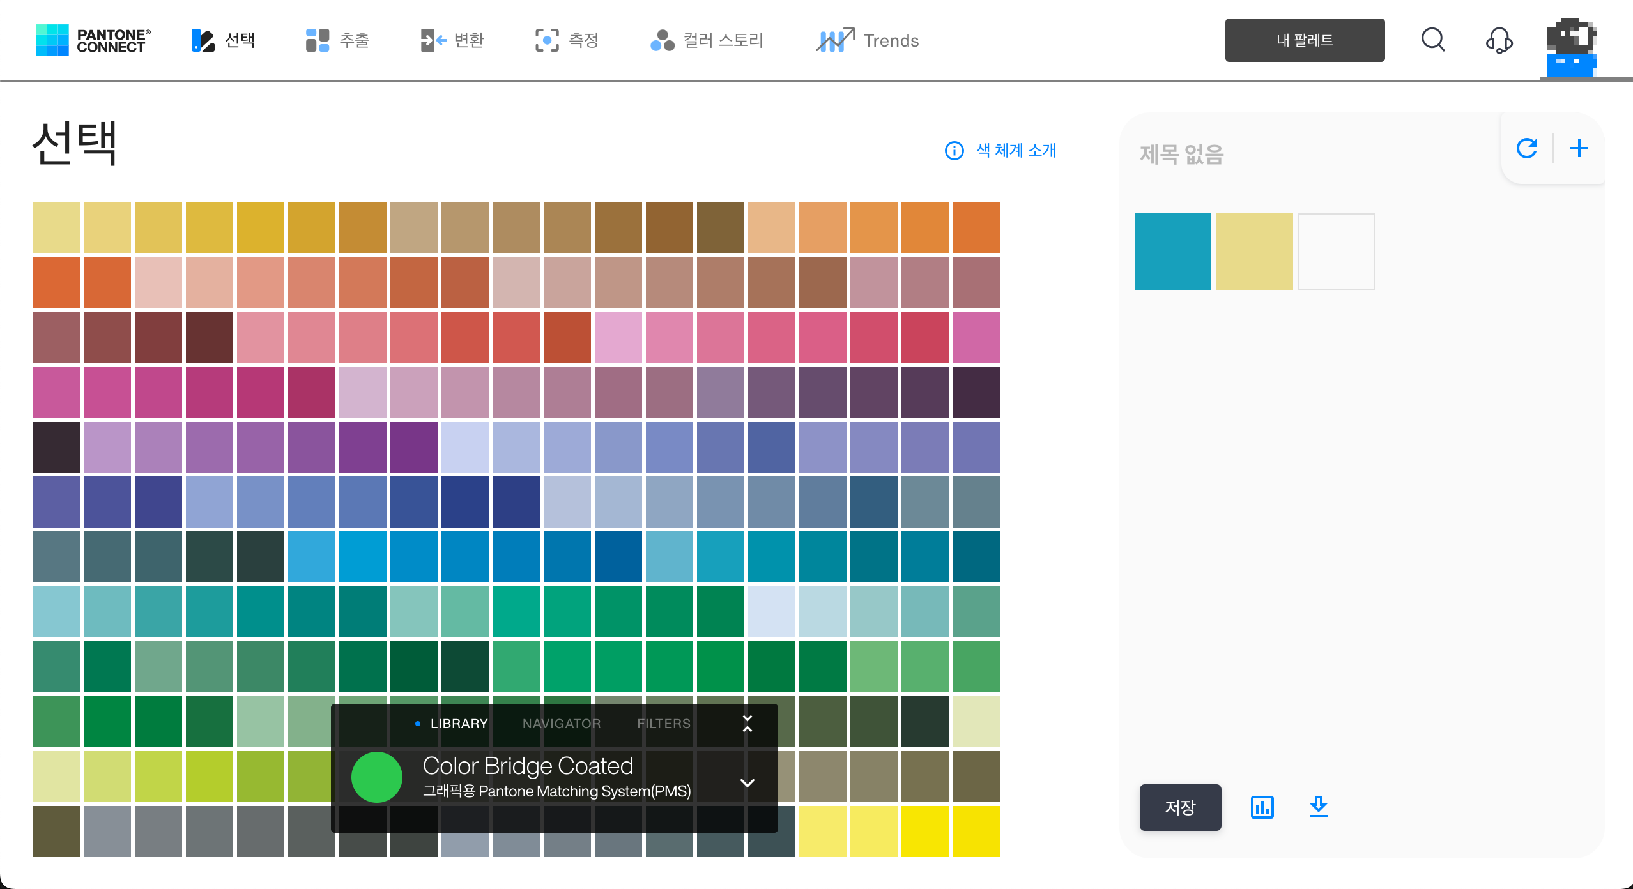This screenshot has height=889, width=1633.
Task: Select the LIBRARY tab
Action: pos(458,724)
